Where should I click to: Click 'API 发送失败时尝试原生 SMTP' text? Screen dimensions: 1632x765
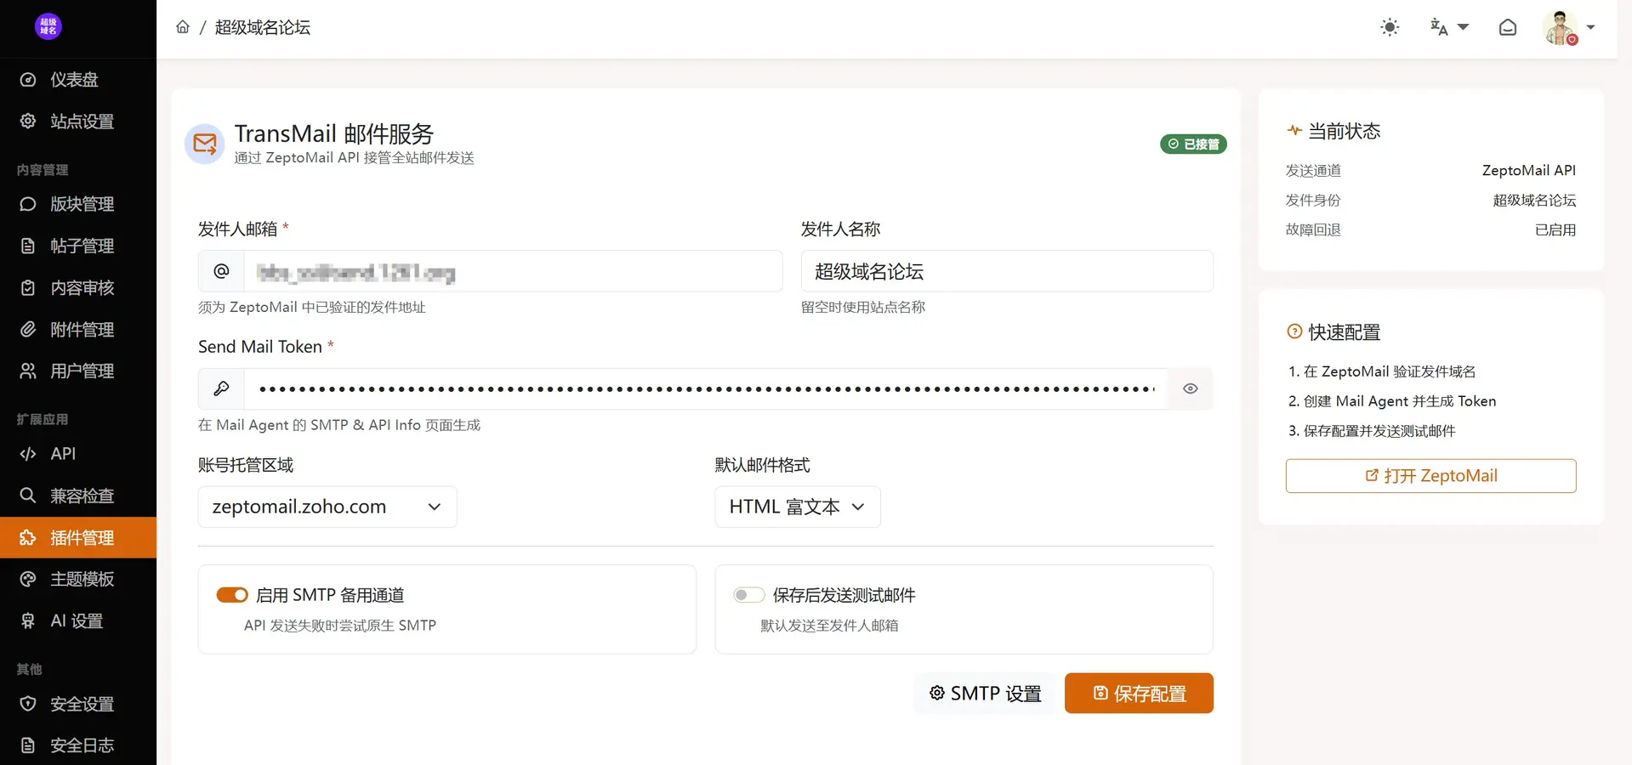[x=340, y=626]
